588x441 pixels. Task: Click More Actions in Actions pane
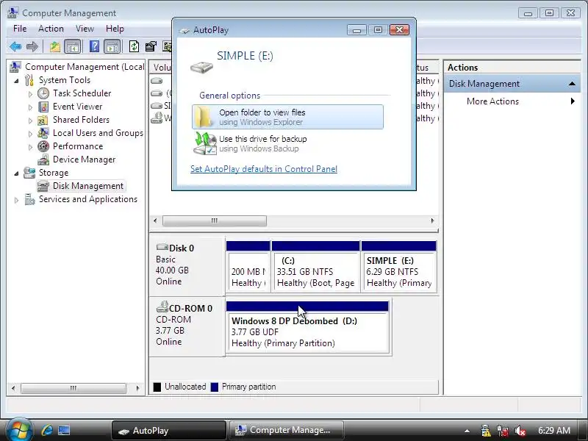[492, 101]
